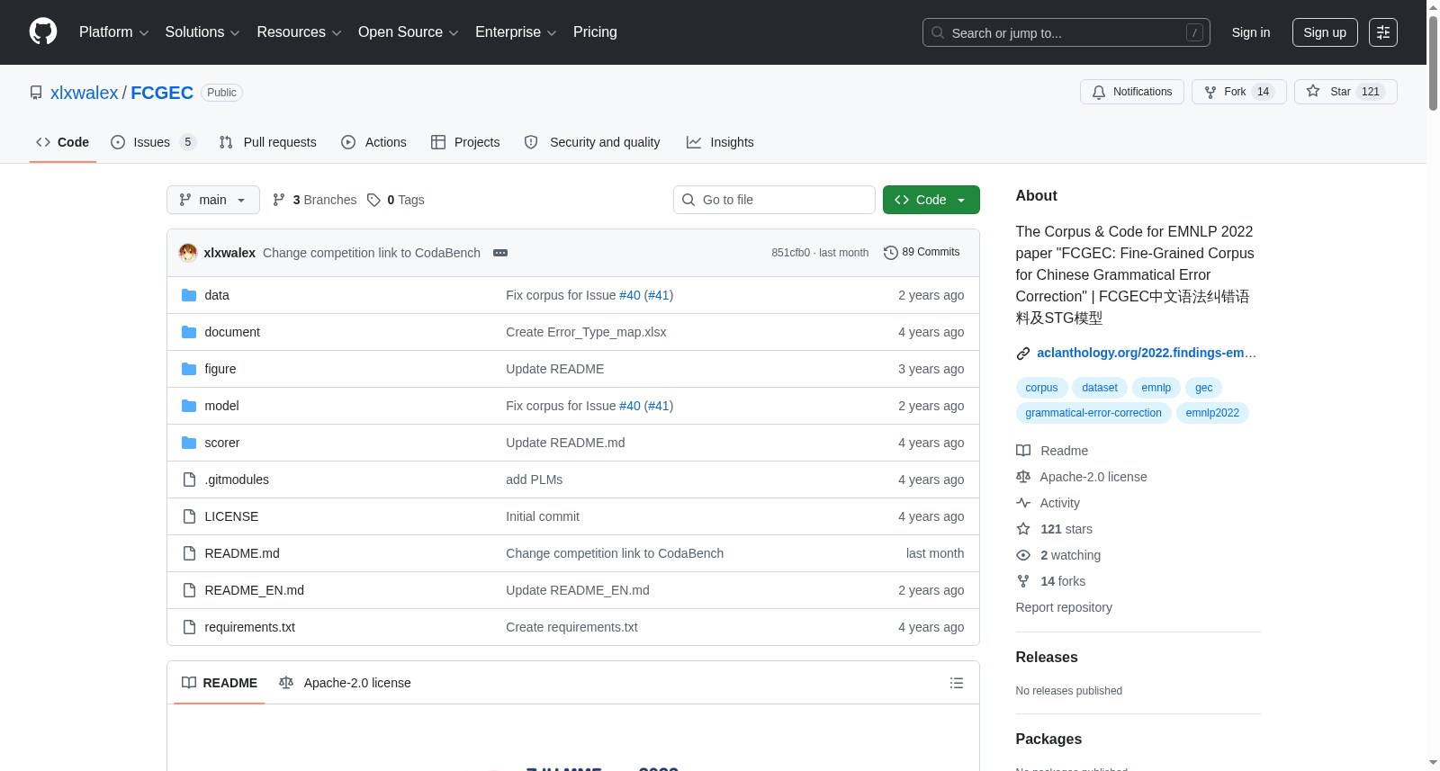1440x771 pixels.
Task: Go to GitHub home via Octocat logo
Action: [x=43, y=32]
